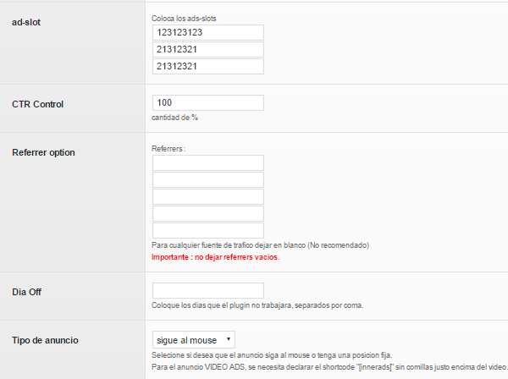The width and height of the screenshot is (508, 379).
Task: Click the 'cantidad de %' hint text
Action: [174, 118]
